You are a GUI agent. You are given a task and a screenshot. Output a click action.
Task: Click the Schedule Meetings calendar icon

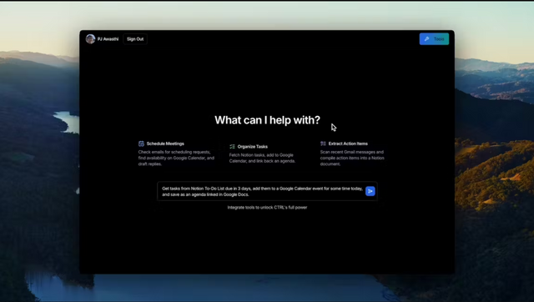coord(141,143)
